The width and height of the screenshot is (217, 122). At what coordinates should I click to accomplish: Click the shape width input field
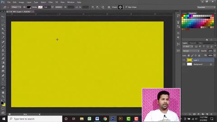point(71,7)
